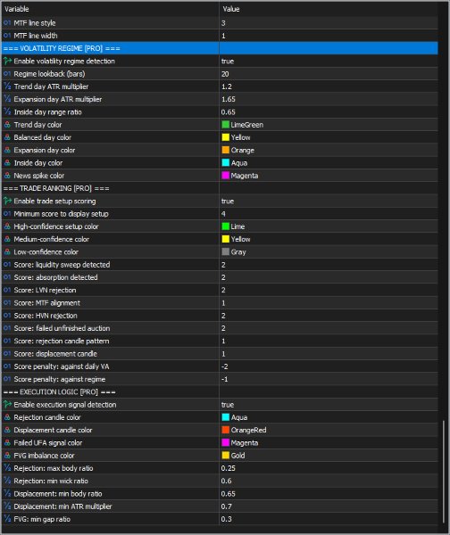Click the Gold swatch for FVG imbalance color

point(226,456)
